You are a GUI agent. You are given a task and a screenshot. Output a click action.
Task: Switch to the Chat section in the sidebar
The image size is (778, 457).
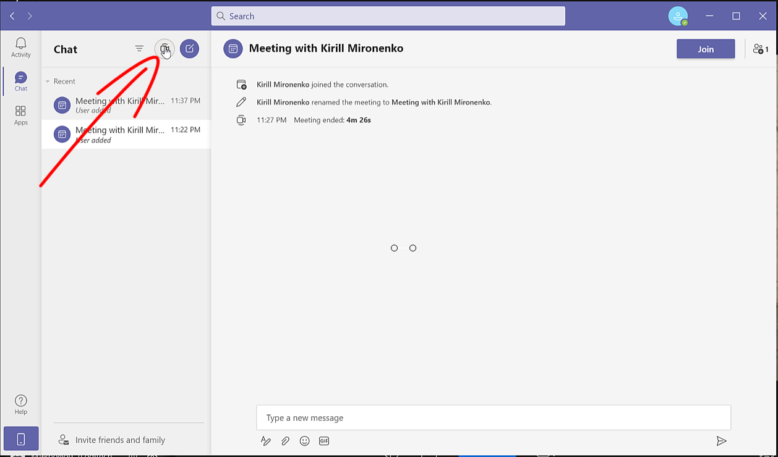(20, 80)
